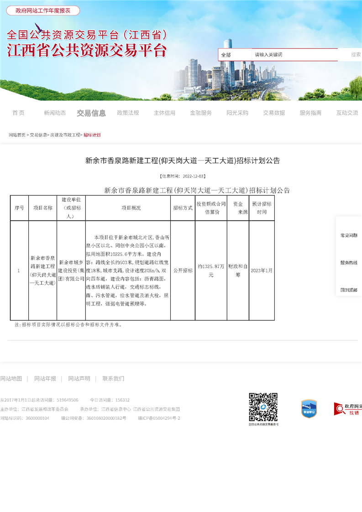Go to 首页 in navigation bar
Screen dimensions: 362x512
(x=18, y=113)
